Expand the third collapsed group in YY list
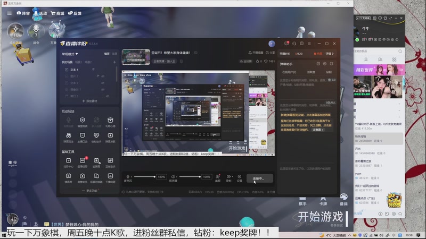 pyautogui.click(x=399, y=117)
